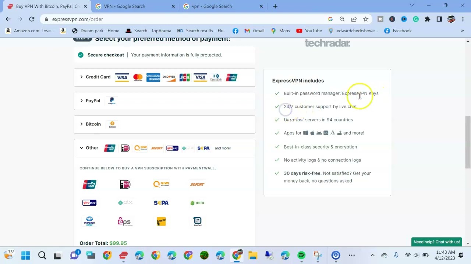Select the SOFORT payment method
The image size is (471, 264).
(197, 184)
